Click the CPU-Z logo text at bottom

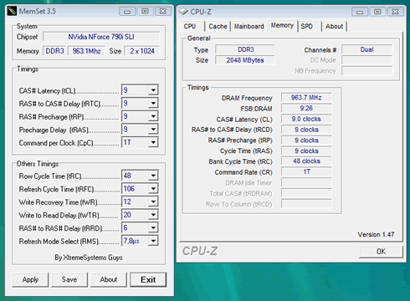tap(200, 251)
